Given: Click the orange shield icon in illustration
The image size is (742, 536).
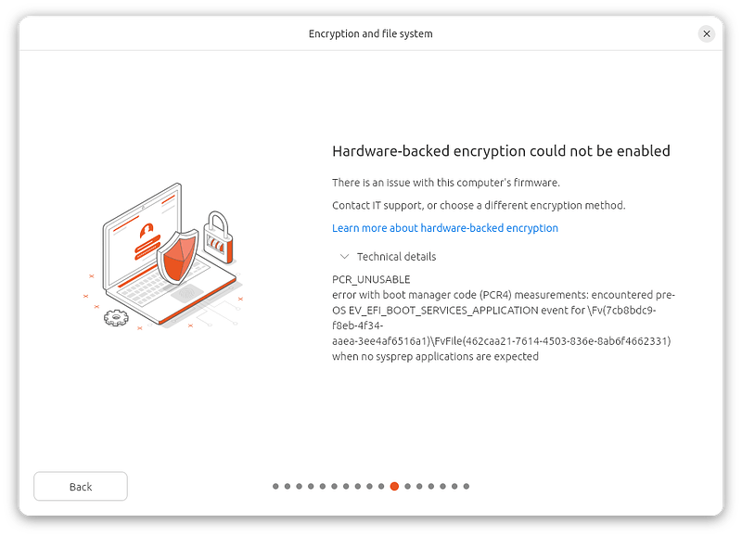Looking at the screenshot, I should [178, 257].
